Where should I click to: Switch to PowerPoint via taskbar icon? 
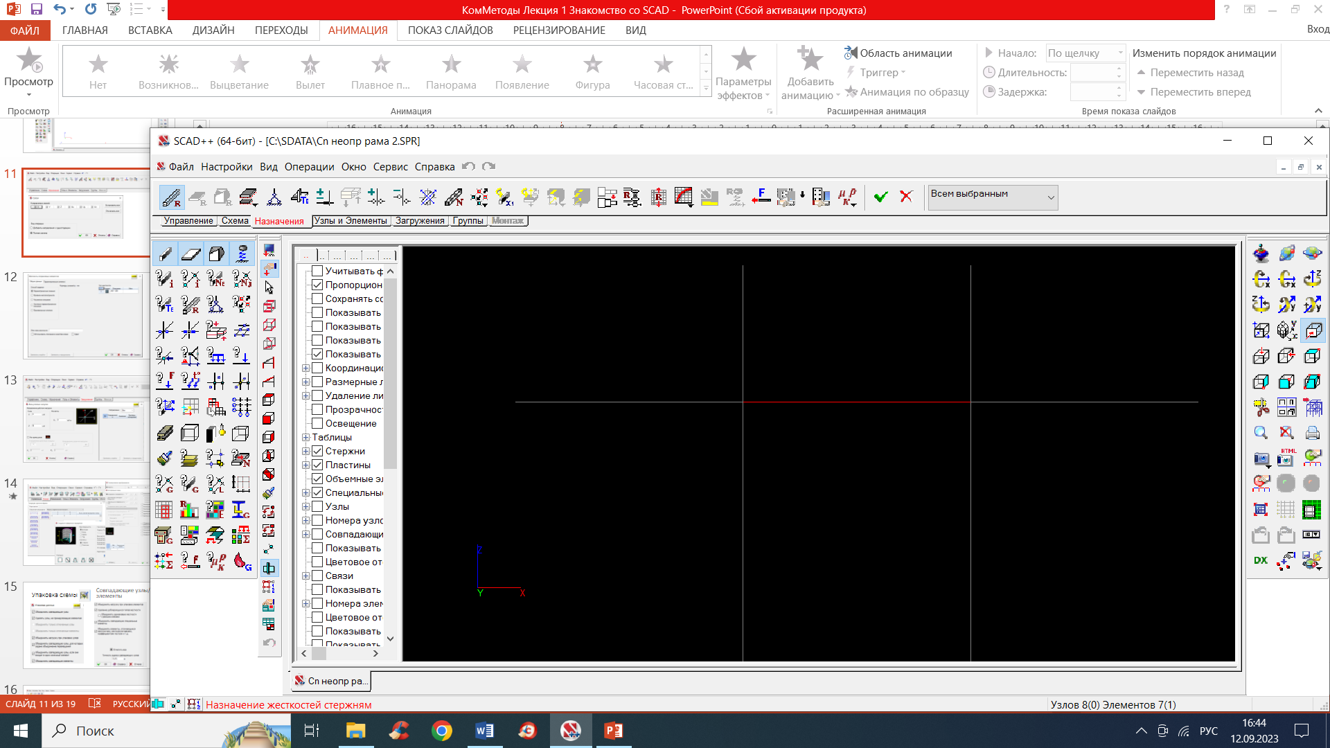(x=614, y=731)
